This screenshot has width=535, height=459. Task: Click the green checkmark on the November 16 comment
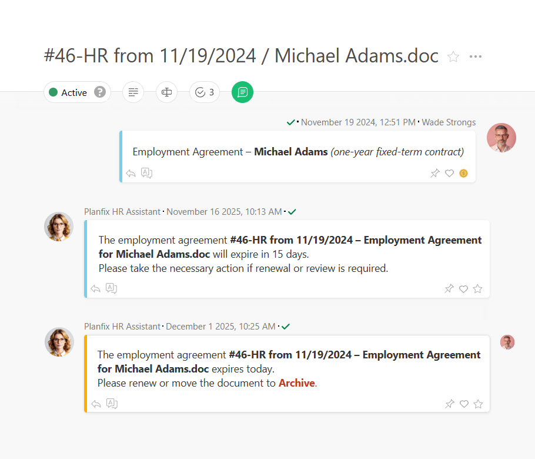coord(292,211)
